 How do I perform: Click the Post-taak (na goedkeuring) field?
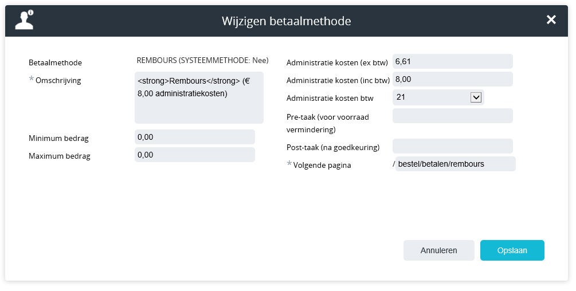[453, 146]
